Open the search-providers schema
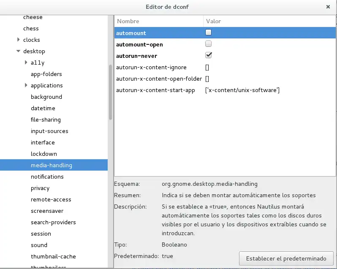Image resolution: width=337 pixels, height=269 pixels. 53,223
